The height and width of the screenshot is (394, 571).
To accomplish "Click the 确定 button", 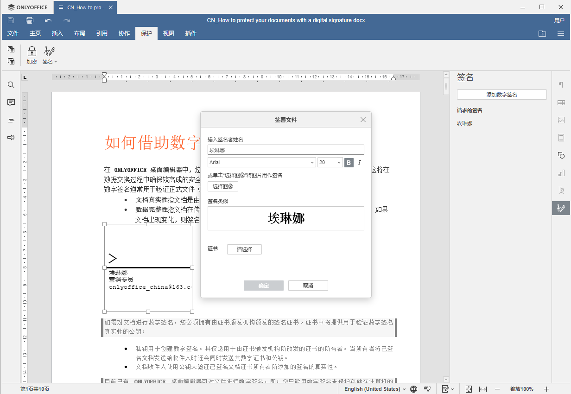I will (x=264, y=286).
